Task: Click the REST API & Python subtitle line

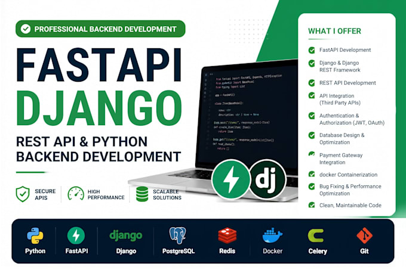Action: (82, 142)
